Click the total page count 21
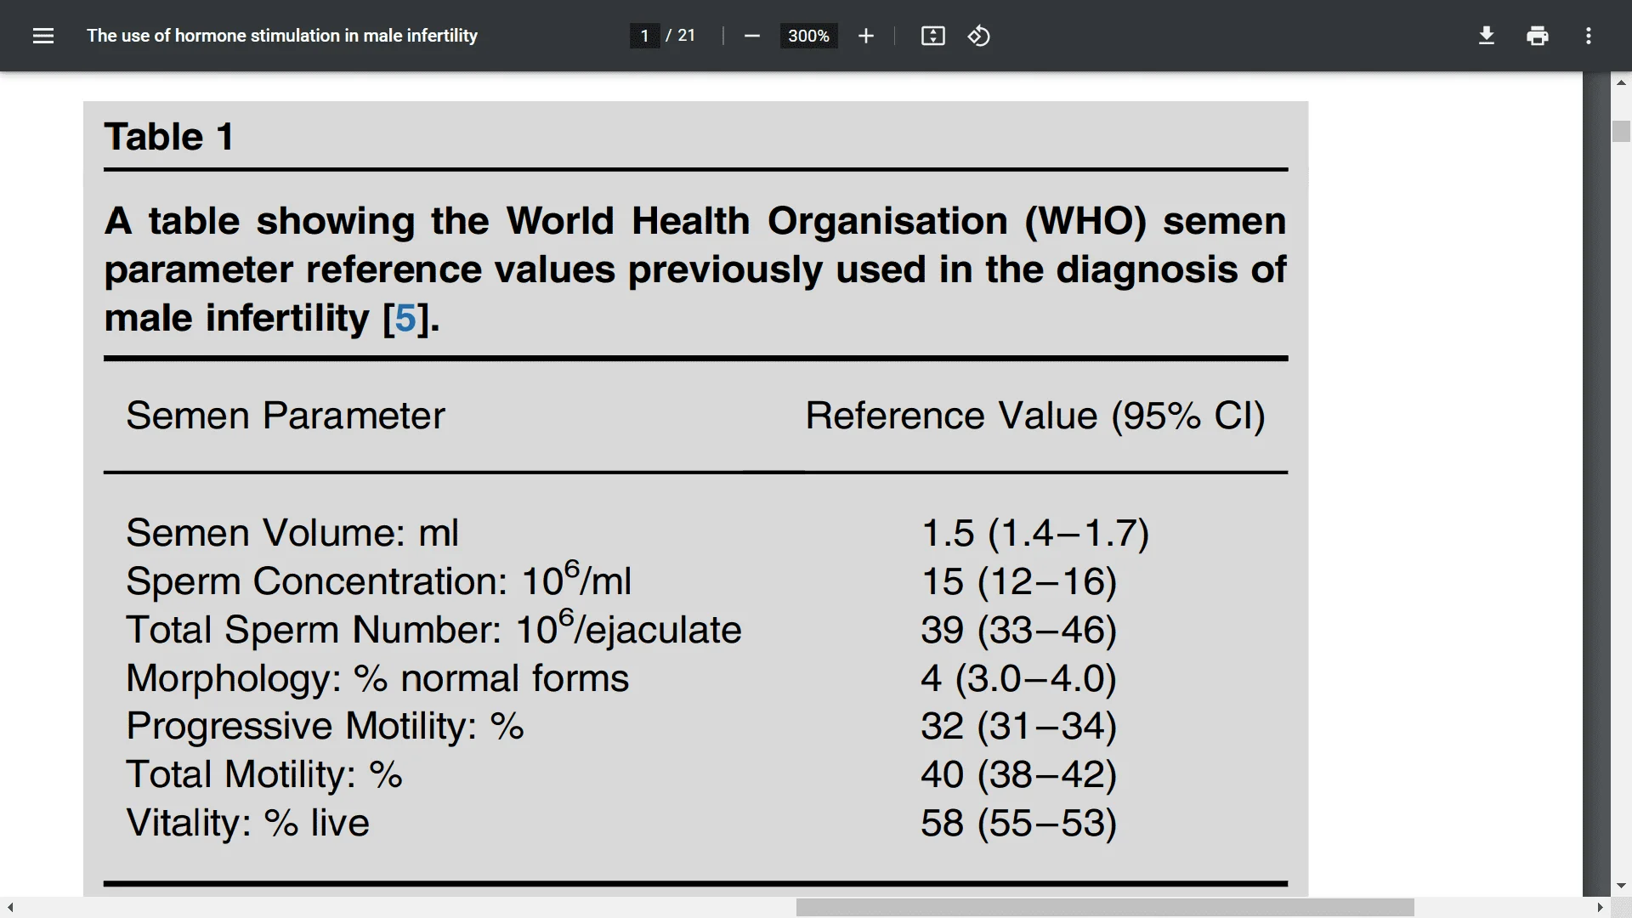 click(686, 36)
